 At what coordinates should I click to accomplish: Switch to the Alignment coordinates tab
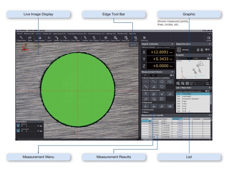(163, 47)
